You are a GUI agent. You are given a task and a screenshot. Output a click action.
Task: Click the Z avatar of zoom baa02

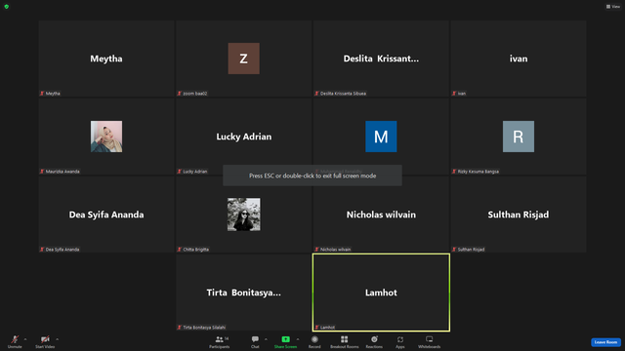tap(243, 58)
